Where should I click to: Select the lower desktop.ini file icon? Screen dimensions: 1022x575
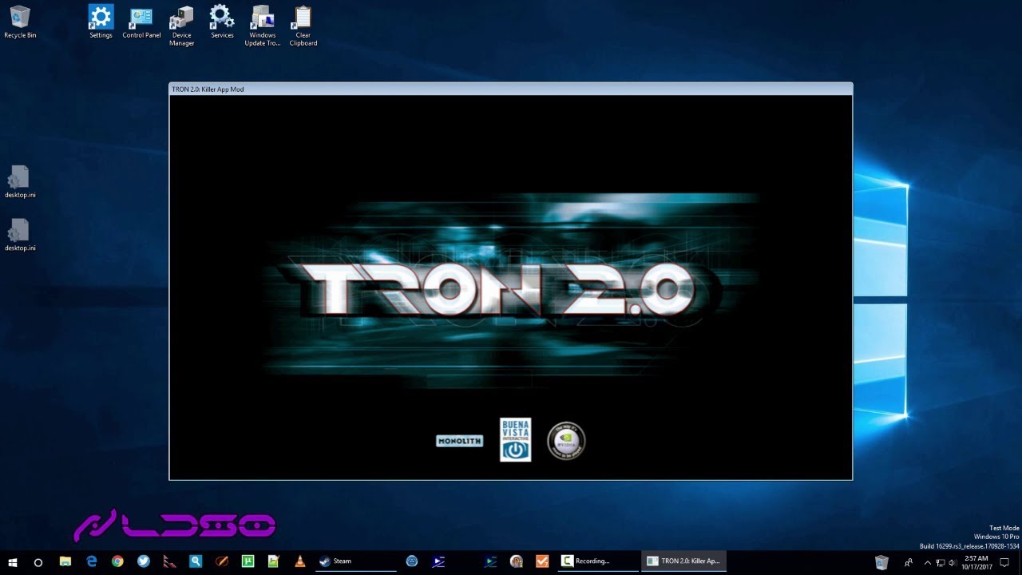(x=20, y=235)
